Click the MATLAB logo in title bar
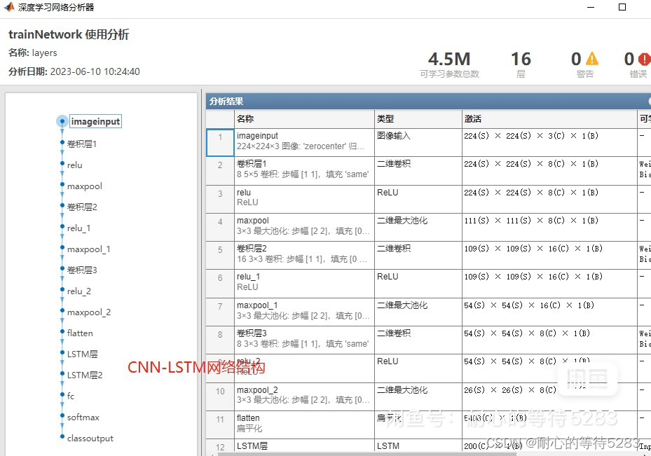 point(8,7)
